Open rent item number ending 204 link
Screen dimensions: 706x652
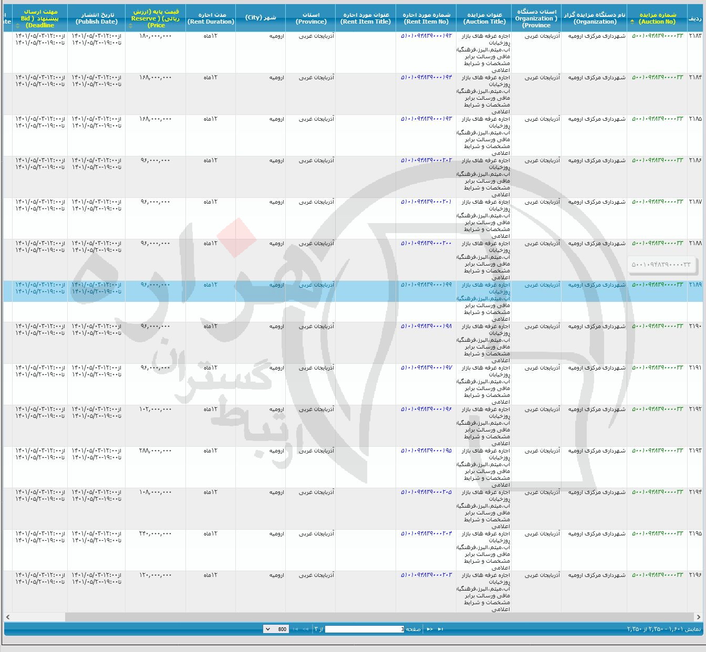pyautogui.click(x=426, y=534)
